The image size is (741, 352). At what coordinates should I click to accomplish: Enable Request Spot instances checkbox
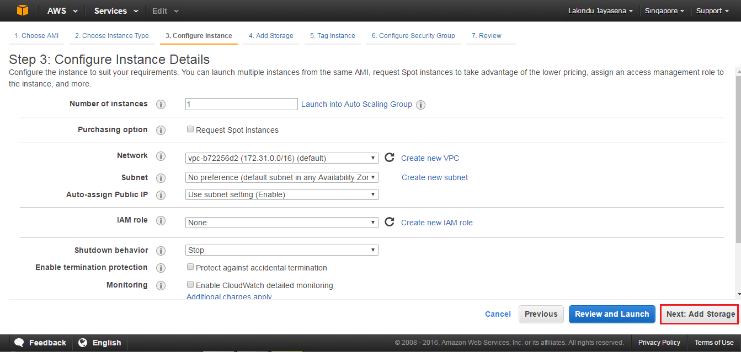190,129
